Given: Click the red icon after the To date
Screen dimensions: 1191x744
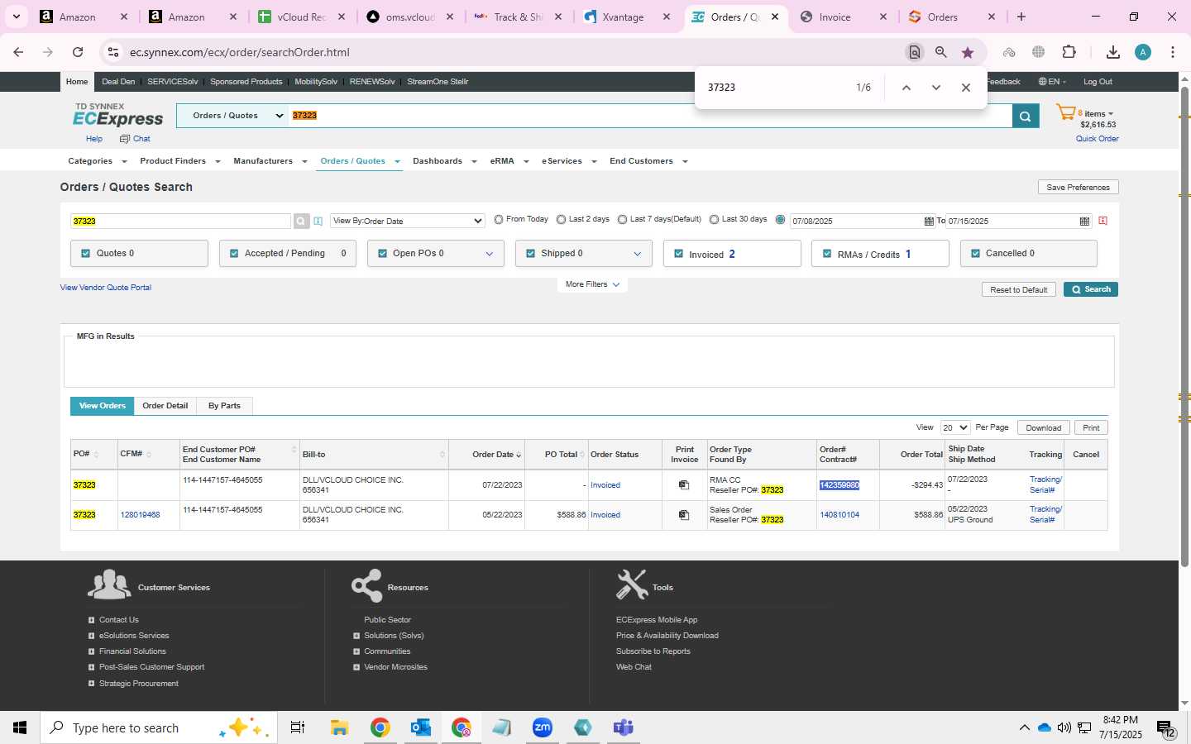Looking at the screenshot, I should [x=1103, y=221].
